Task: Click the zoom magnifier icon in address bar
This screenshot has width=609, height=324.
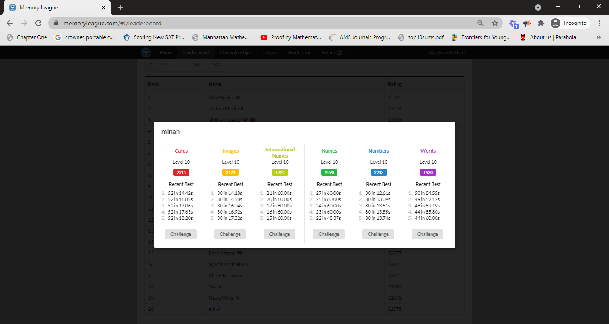Action: pos(480,23)
